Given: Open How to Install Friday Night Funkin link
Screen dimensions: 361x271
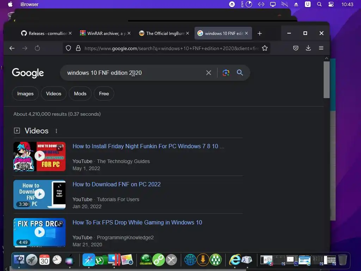Looking at the screenshot, I should (148, 146).
